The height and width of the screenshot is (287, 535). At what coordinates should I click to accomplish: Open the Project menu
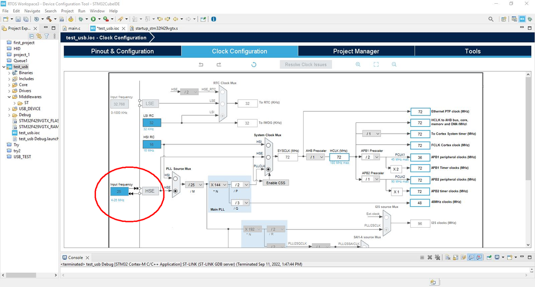point(67,11)
